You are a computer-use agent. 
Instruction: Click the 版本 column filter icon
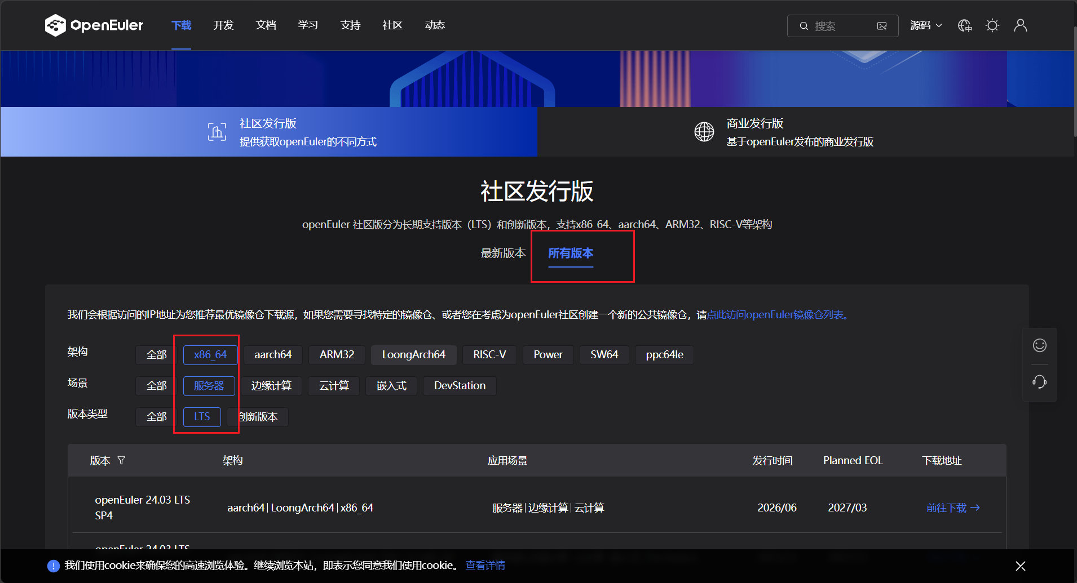121,460
